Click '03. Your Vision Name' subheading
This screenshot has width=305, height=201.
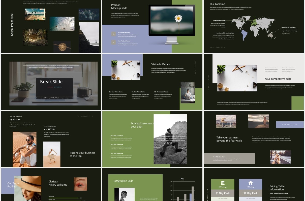[x=161, y=92]
